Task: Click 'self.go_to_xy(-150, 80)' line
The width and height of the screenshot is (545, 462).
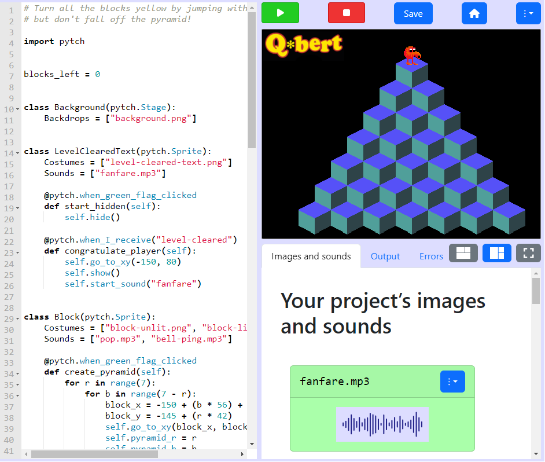Action: (x=123, y=262)
